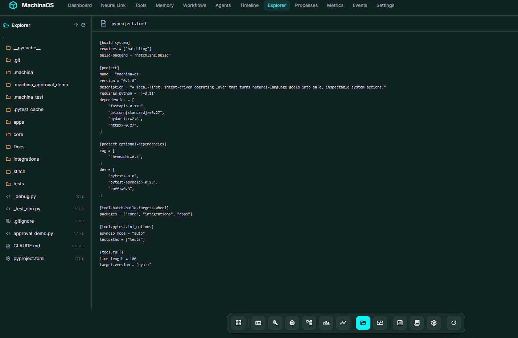Open the Workflows diagram icon in dock
Image resolution: width=518 pixels, height=338 pixels.
pyautogui.click(x=309, y=323)
